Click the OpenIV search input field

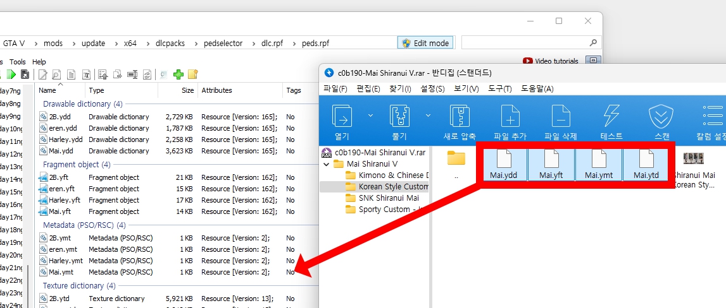525,43
